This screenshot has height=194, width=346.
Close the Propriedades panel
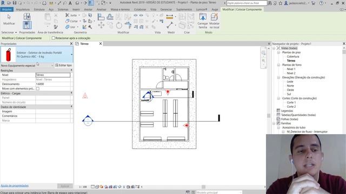(71, 44)
